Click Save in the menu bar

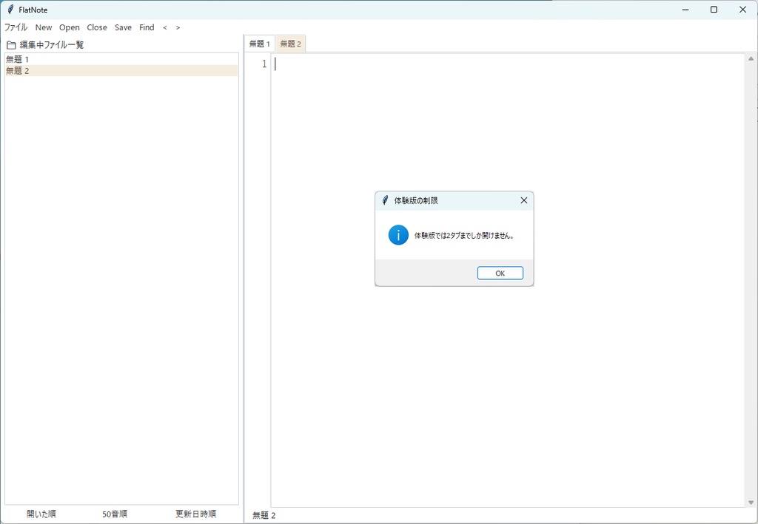point(123,27)
